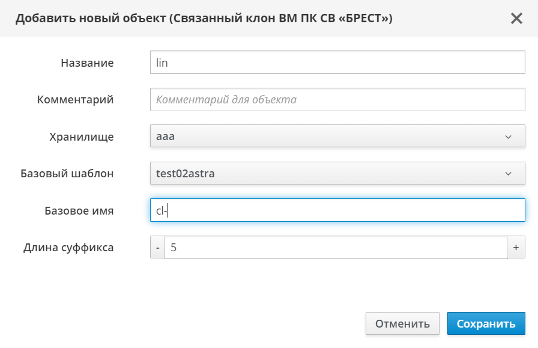Image resolution: width=538 pixels, height=348 pixels.
Task: Click the "Базовое имя" field label
Action: [79, 211]
